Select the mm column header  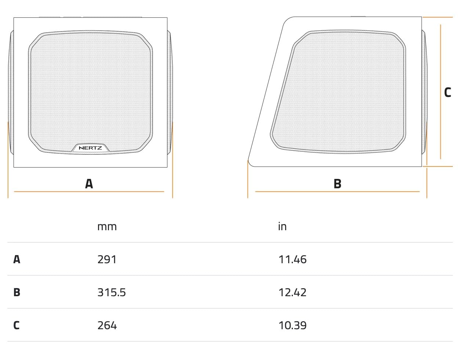pyautogui.click(x=107, y=227)
